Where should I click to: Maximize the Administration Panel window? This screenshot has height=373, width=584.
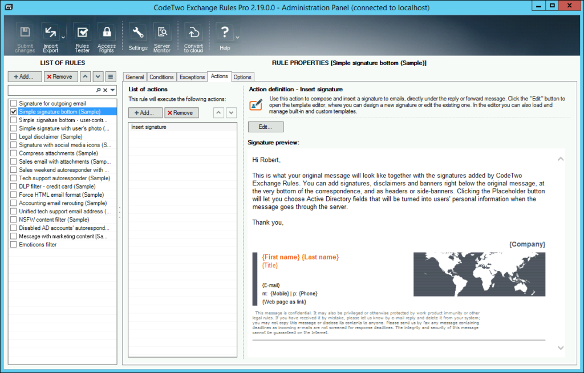[x=552, y=6]
